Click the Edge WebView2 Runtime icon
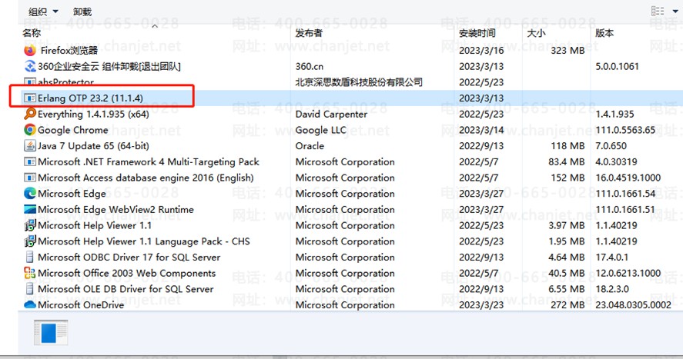Viewport: 683px width, 359px height. pyautogui.click(x=29, y=210)
